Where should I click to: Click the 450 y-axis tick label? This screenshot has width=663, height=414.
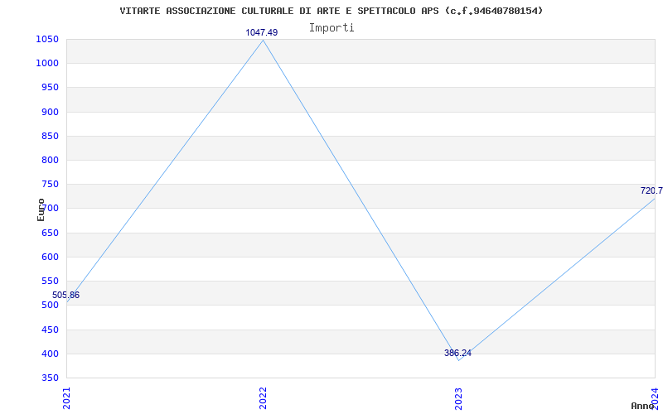point(50,330)
